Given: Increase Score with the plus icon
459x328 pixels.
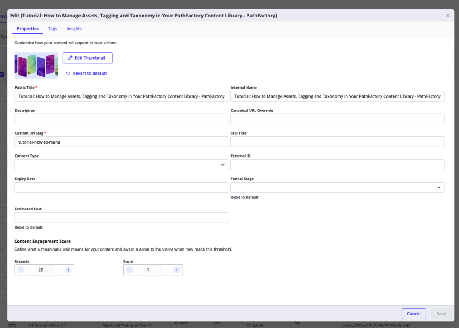Looking at the screenshot, I should click(177, 270).
